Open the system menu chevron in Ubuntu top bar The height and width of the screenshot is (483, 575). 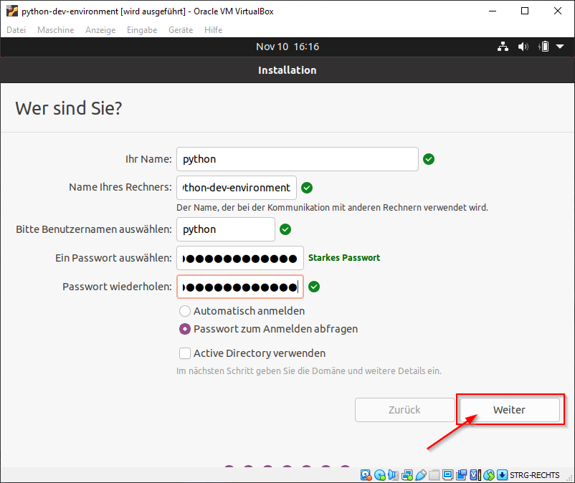561,46
